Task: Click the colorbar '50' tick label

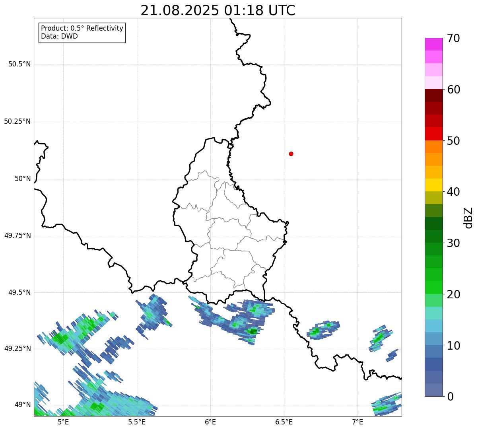Action: tap(453, 141)
